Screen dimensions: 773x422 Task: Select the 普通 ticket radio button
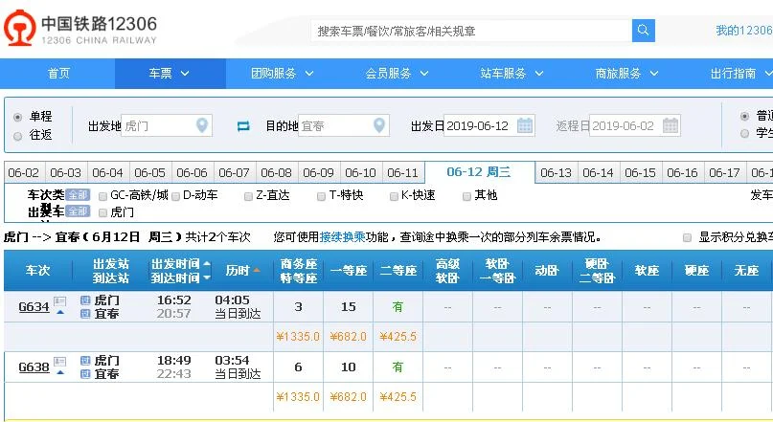click(x=744, y=116)
